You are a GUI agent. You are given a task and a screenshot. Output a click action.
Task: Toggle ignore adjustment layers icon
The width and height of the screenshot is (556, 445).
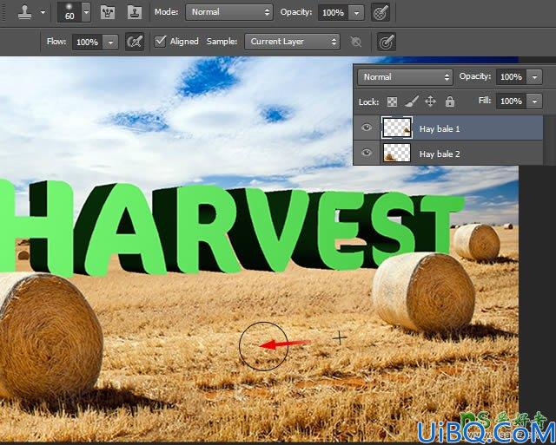tap(355, 42)
